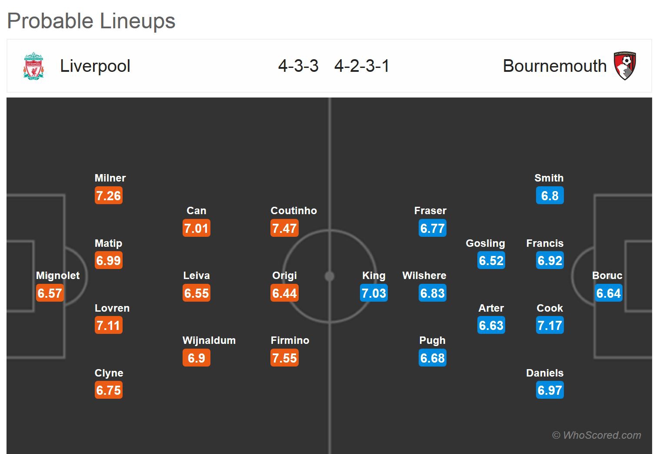Click King's 7.03 rating badge
653x454 pixels.
374,293
